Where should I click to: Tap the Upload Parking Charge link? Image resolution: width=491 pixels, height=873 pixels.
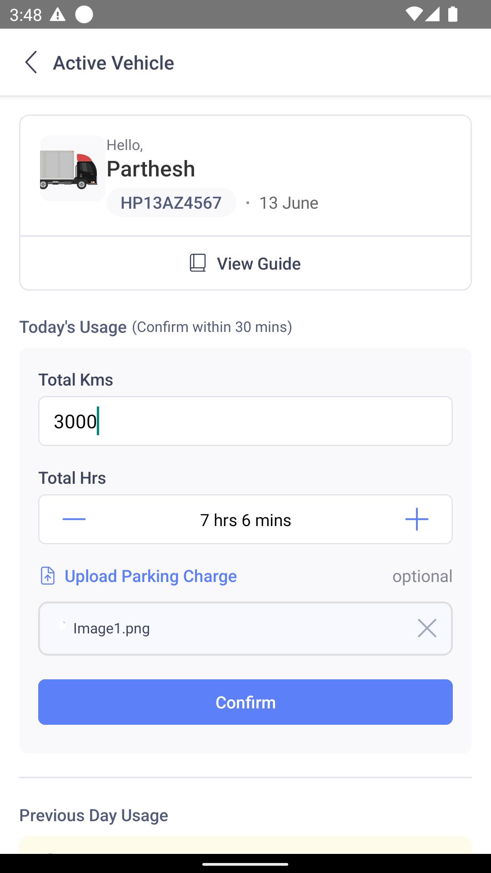[x=150, y=576]
